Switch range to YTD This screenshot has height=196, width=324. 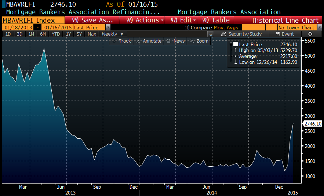coord(56,34)
